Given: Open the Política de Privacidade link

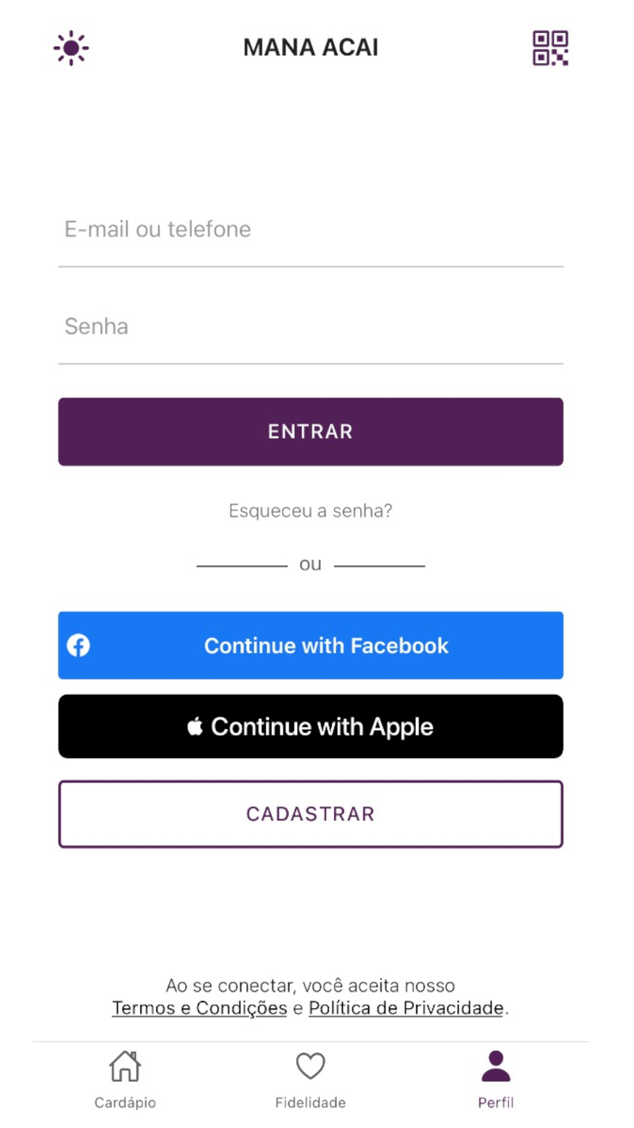Looking at the screenshot, I should (x=406, y=1007).
